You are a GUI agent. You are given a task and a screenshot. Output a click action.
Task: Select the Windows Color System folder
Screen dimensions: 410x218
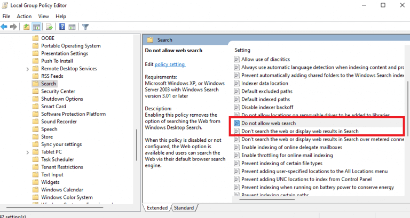point(67,197)
